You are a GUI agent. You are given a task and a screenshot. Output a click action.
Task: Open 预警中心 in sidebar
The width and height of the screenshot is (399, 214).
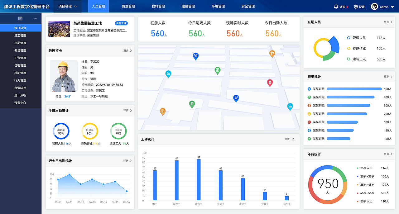[x=21, y=103]
